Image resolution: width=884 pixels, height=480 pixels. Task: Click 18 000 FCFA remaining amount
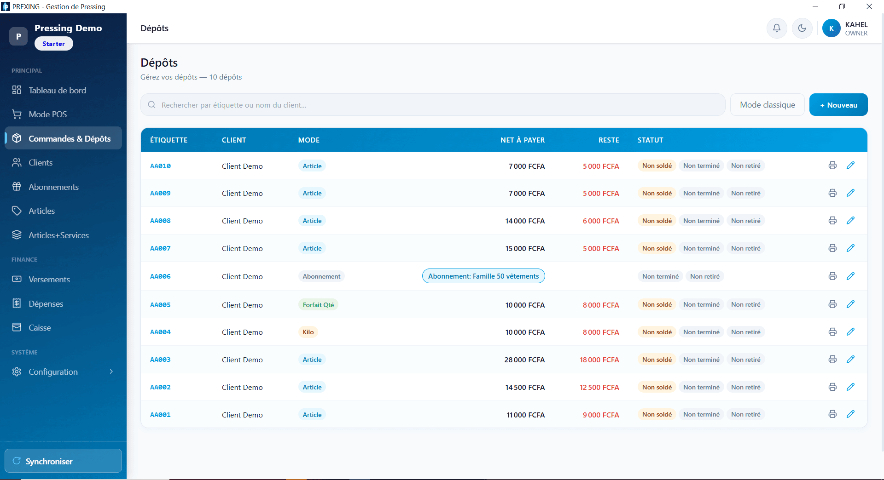[x=599, y=360]
